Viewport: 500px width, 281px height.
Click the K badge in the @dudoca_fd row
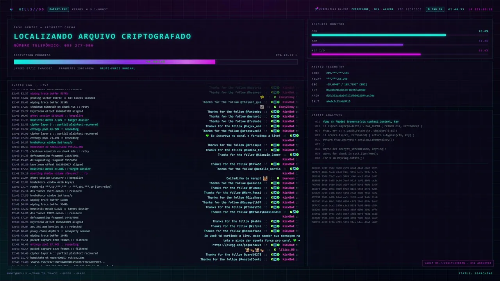272,150
